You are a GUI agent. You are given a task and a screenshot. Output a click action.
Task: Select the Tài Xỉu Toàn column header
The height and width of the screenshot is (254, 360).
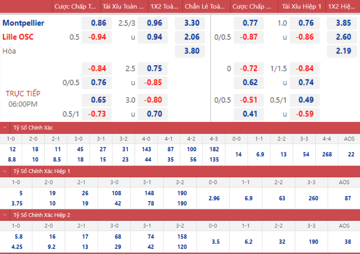click(124, 7)
